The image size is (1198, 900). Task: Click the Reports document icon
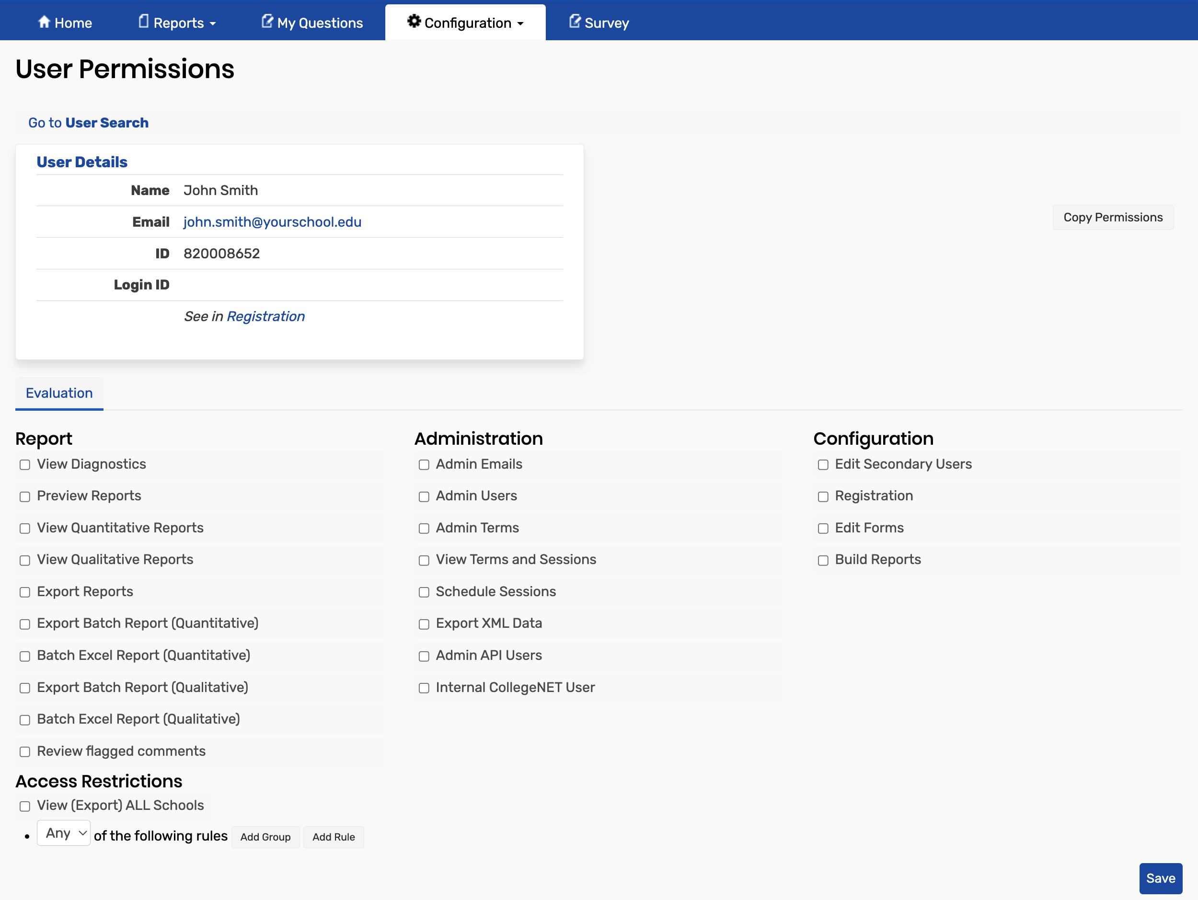(143, 22)
